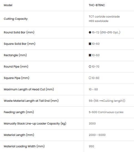Click the hollow circle icon for Round Pipe
The height and width of the screenshot is (152, 134).
90,66
